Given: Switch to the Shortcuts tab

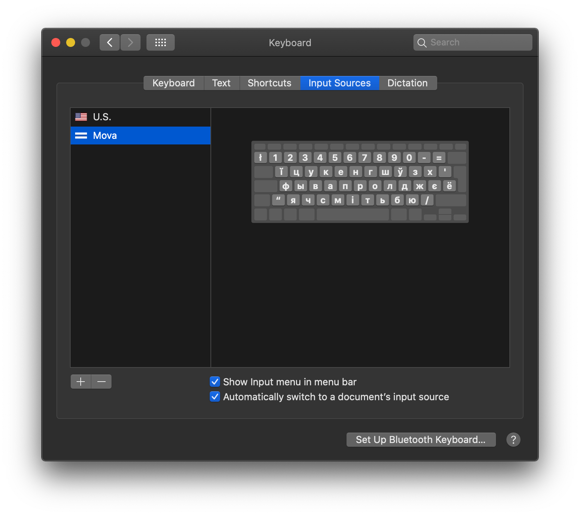Looking at the screenshot, I should [270, 83].
